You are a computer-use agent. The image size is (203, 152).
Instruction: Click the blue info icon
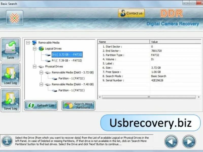point(7,141)
